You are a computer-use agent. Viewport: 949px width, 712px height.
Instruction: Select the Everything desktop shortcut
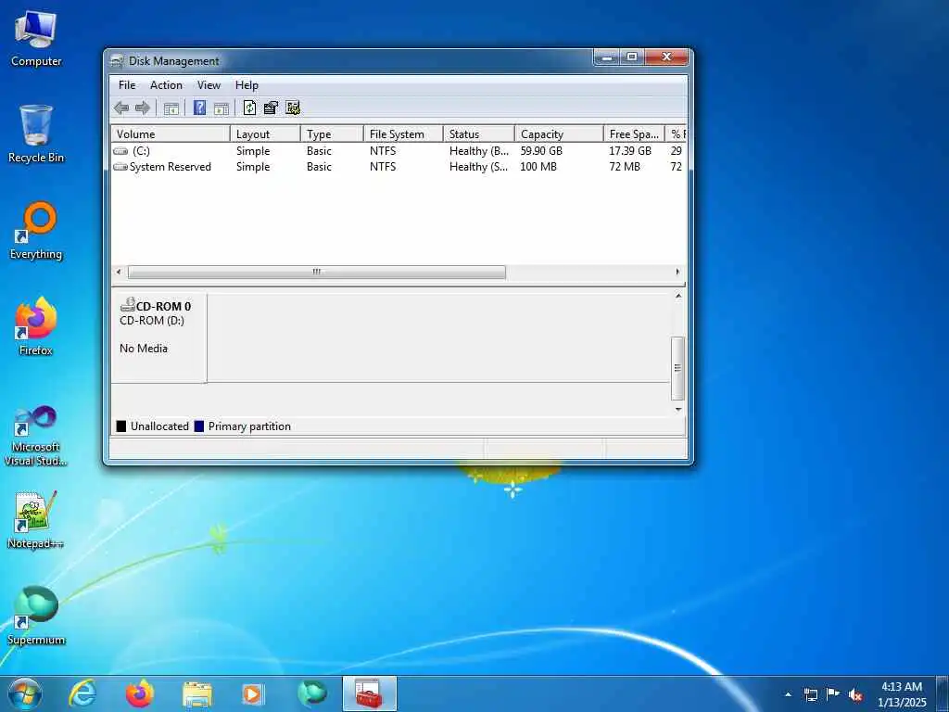click(36, 231)
